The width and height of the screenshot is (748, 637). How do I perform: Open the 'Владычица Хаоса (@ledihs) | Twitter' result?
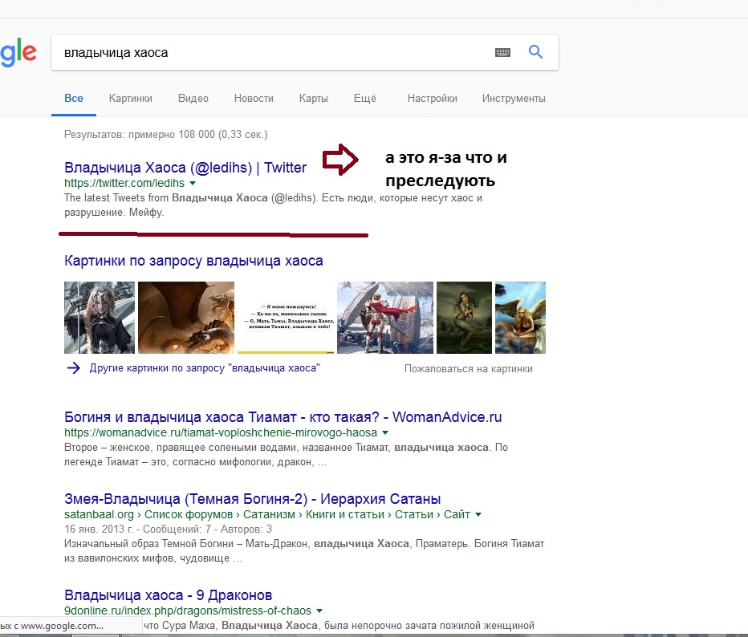point(185,168)
